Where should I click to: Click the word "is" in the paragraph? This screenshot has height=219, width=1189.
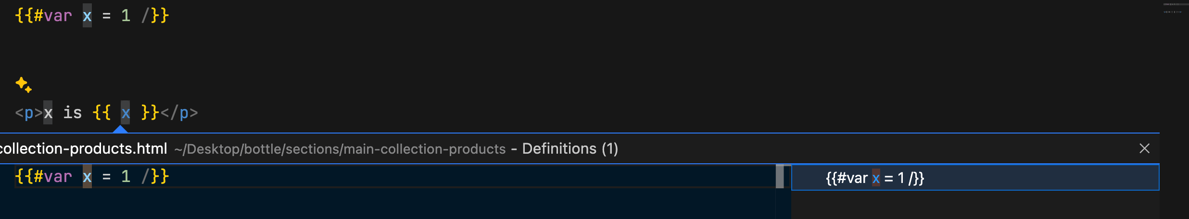coord(72,113)
